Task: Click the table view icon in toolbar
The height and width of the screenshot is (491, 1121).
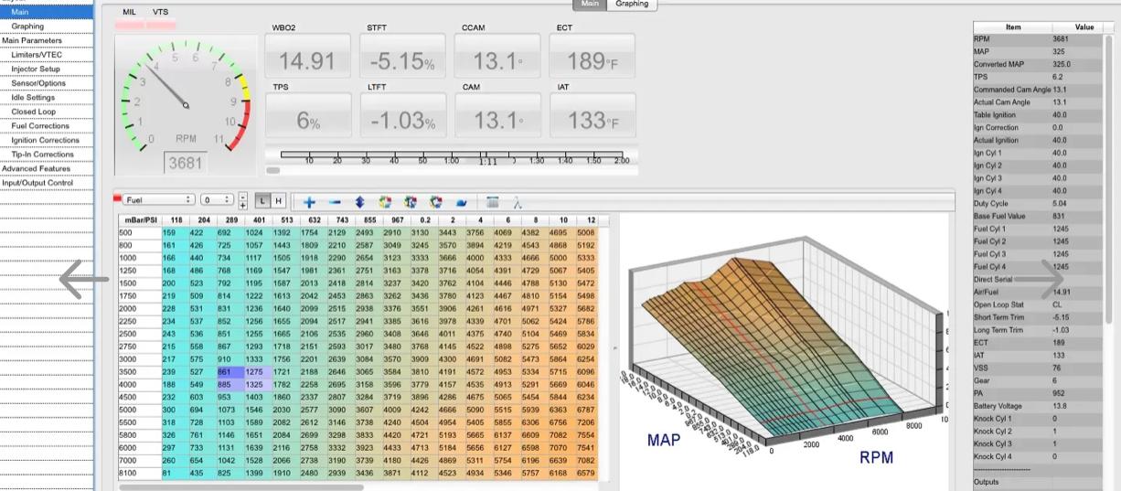Action: click(x=493, y=201)
